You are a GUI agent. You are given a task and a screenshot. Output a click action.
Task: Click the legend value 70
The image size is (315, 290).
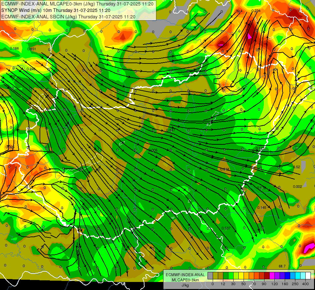254,284
